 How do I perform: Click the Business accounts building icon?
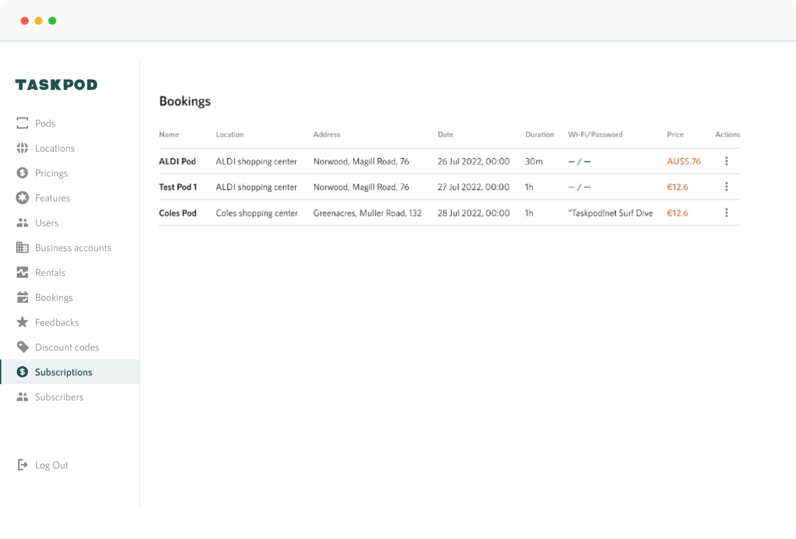tap(22, 248)
